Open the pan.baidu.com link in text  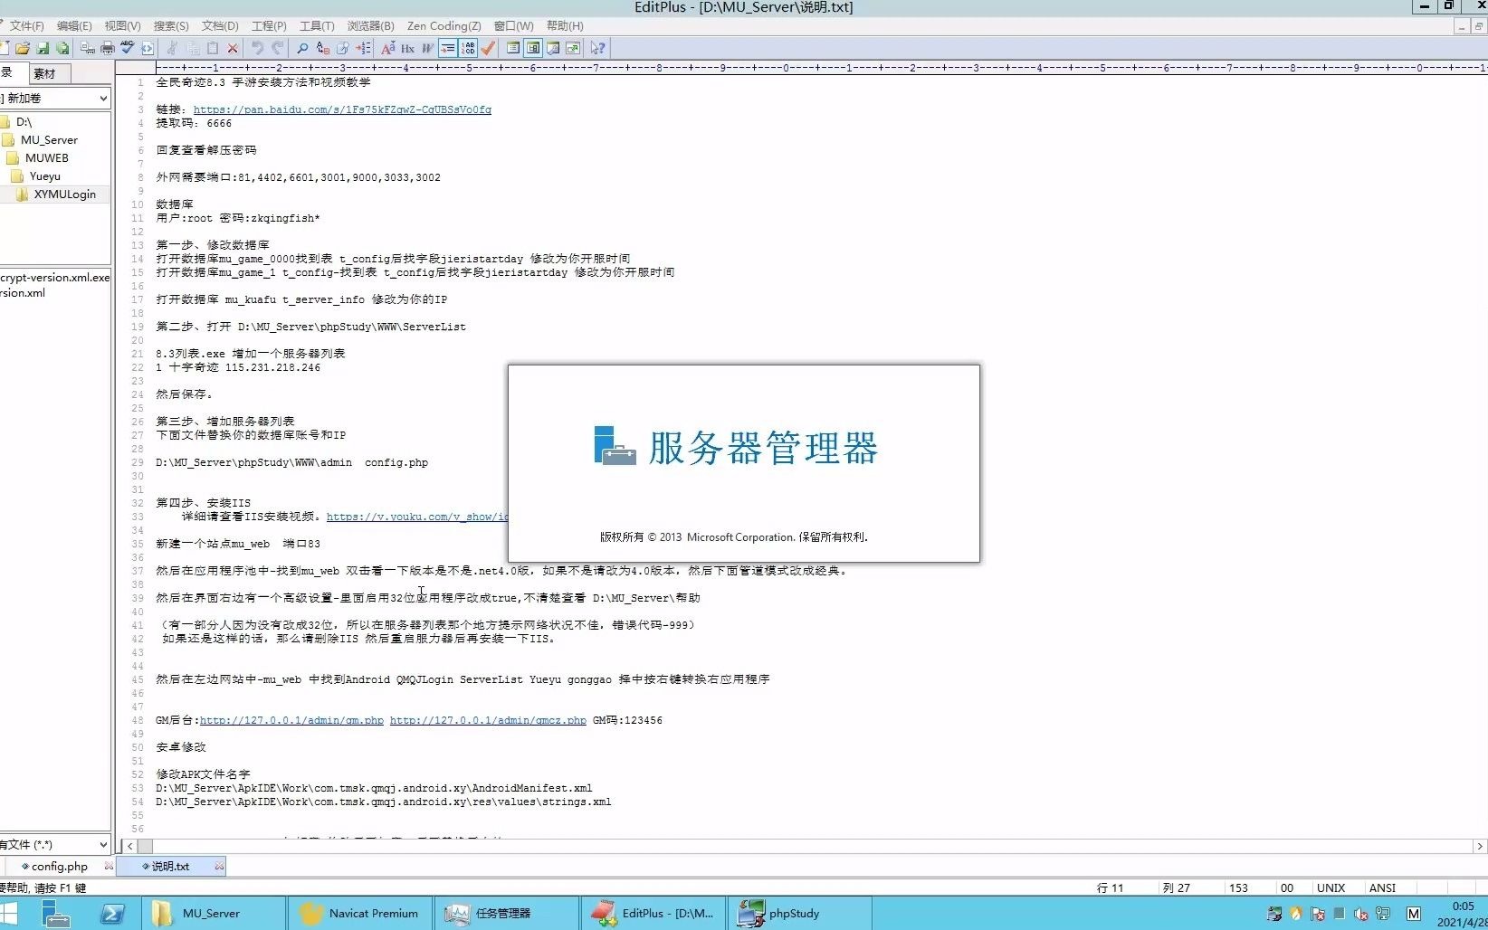[x=342, y=109]
